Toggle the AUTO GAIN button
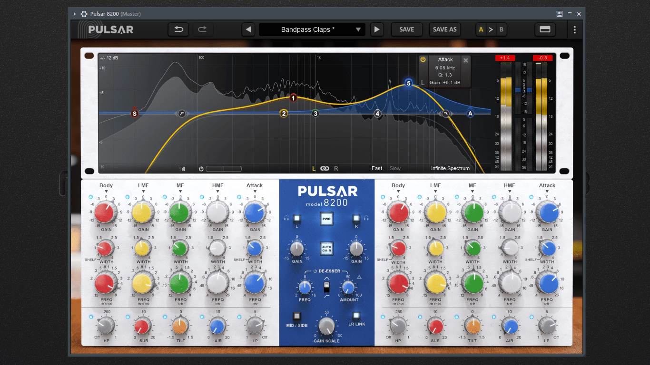 pos(326,248)
